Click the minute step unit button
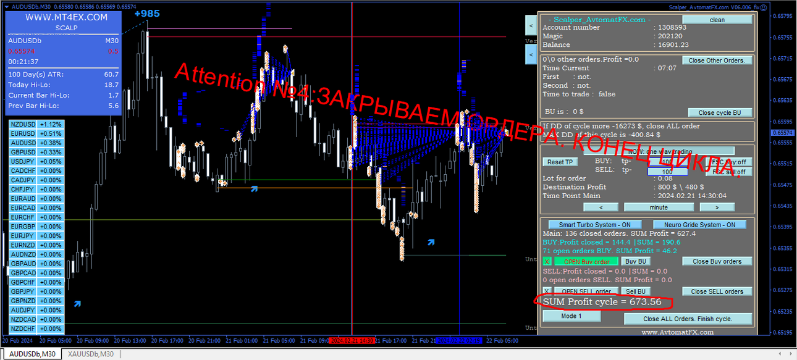The image size is (797, 360). [x=659, y=207]
